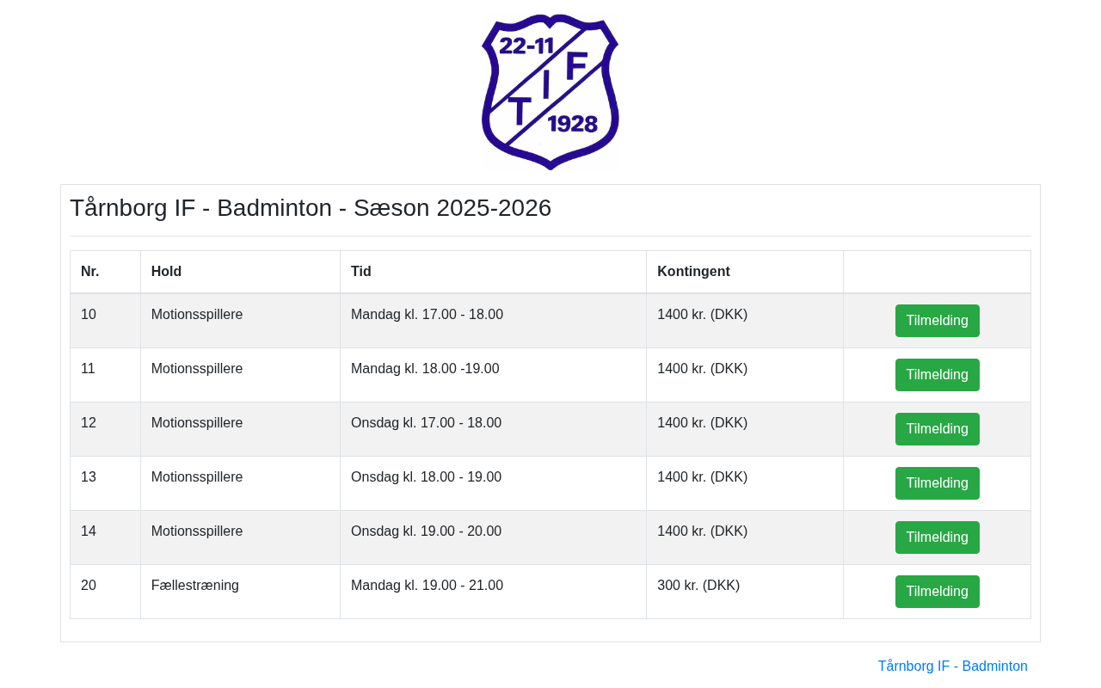
Task: Click the Kontingent column header
Action: point(693,272)
